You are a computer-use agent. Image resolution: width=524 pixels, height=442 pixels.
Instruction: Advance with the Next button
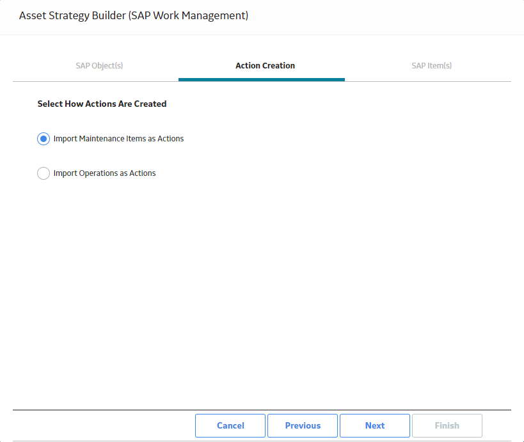[375, 425]
